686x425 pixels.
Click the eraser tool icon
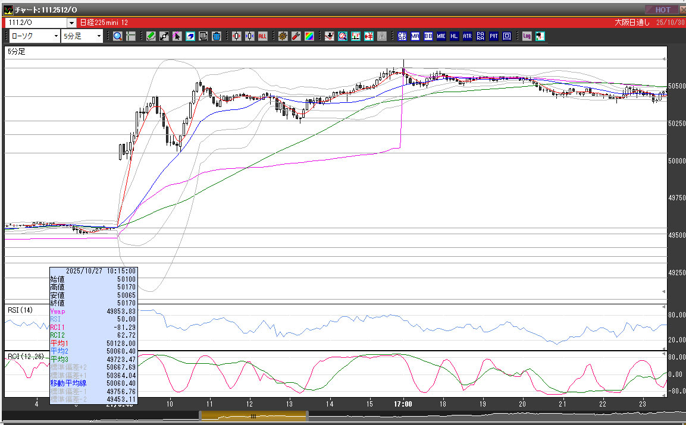(190, 36)
